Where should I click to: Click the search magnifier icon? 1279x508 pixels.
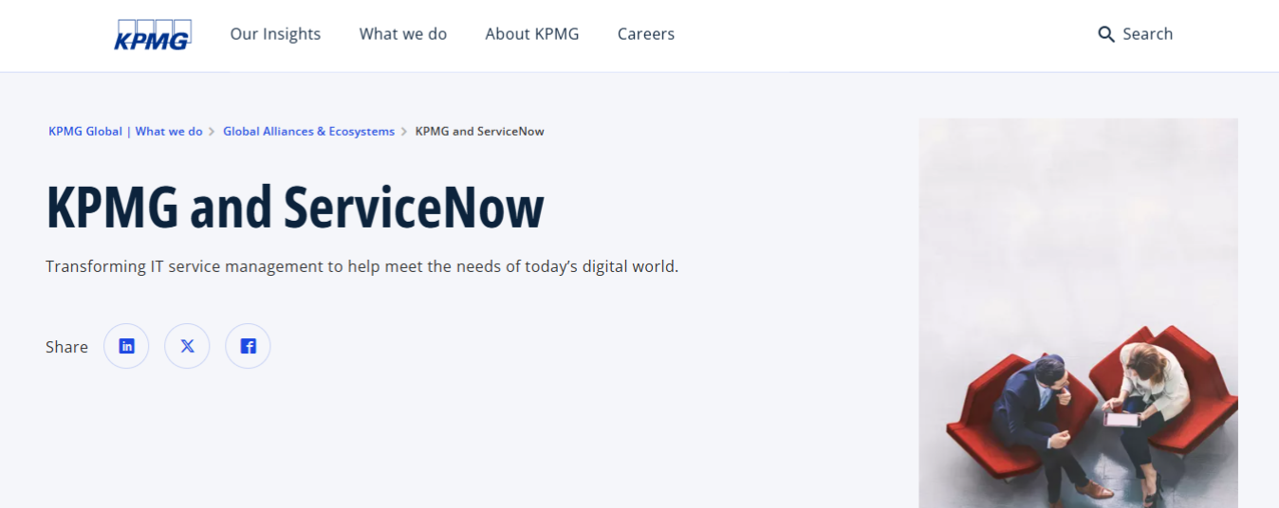click(1106, 34)
